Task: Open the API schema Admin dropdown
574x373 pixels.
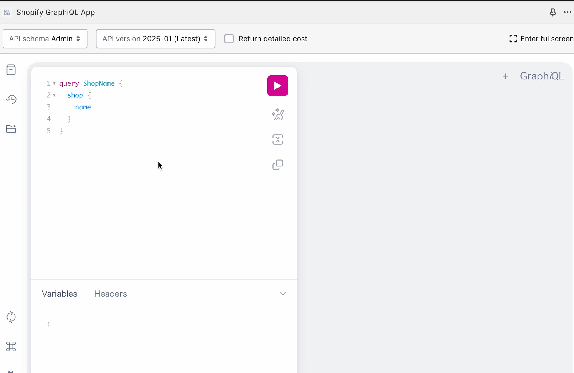Action: [45, 39]
